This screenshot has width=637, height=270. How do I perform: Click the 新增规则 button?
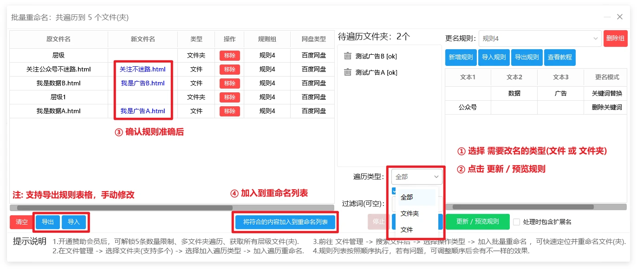pos(461,58)
